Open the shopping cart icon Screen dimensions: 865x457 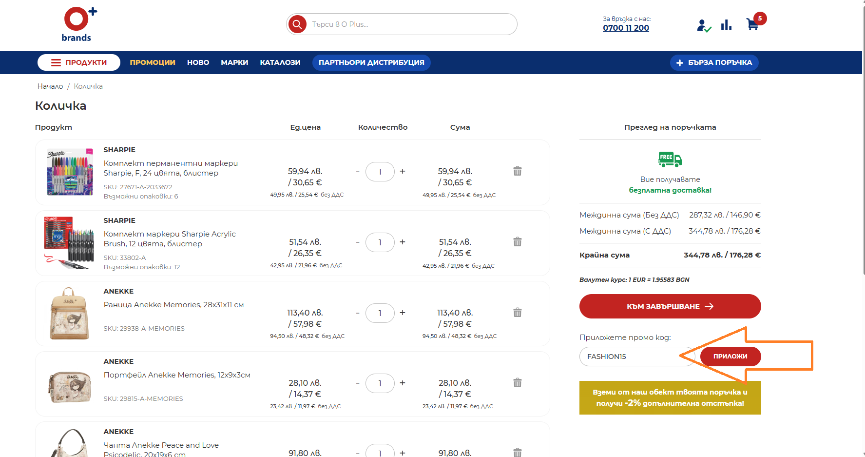[x=752, y=24]
